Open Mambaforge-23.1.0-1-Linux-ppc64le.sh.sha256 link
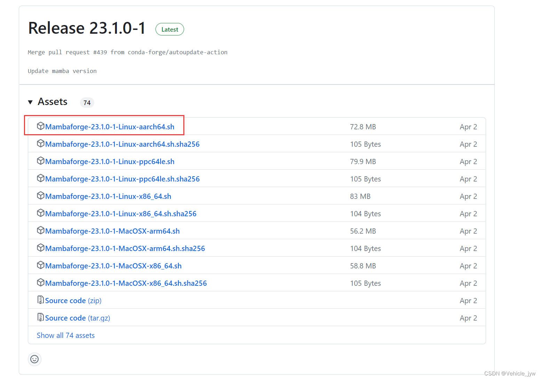The height and width of the screenshot is (380, 541). [122, 179]
